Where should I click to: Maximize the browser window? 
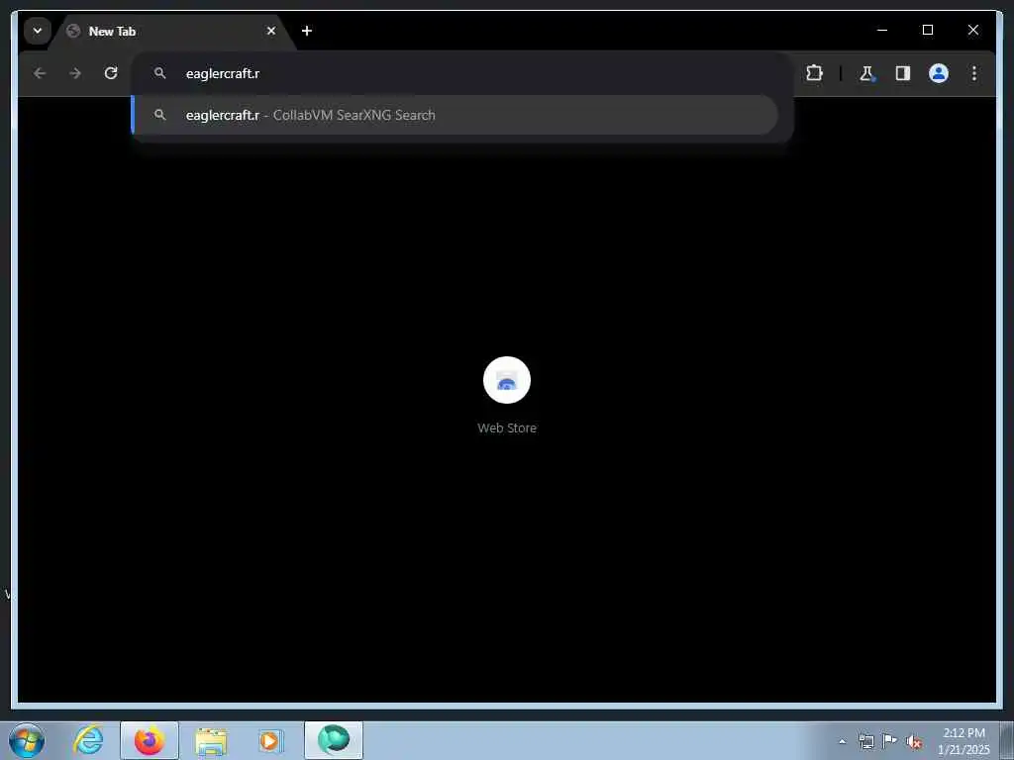[x=927, y=30]
